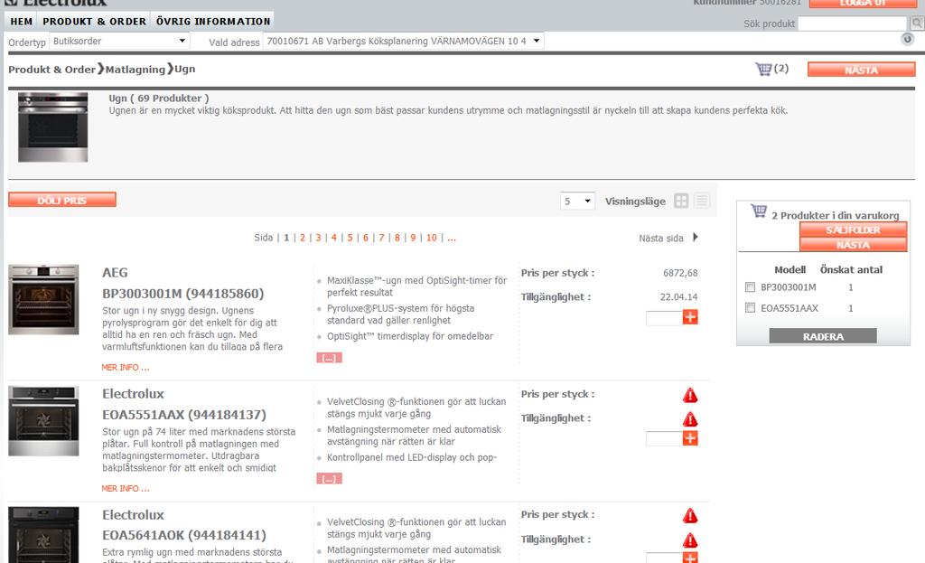Click the round refresh icon under the search box
The image size is (925, 563).
click(x=907, y=39)
